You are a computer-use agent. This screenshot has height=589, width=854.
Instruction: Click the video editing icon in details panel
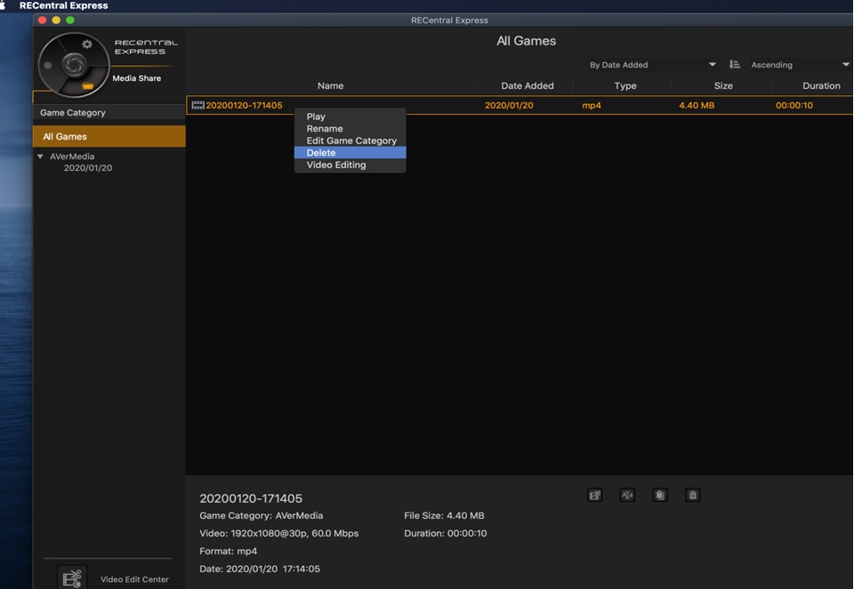point(595,496)
